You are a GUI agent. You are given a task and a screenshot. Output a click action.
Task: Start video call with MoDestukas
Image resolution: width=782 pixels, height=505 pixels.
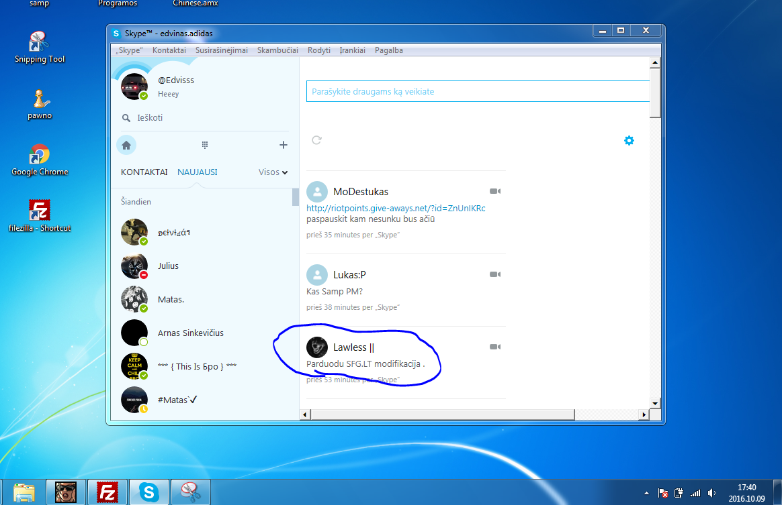[494, 191]
